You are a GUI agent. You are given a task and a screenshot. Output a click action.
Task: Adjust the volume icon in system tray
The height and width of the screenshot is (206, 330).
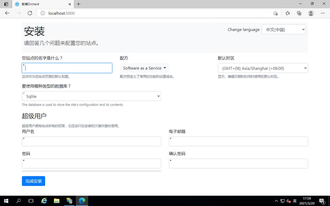(288, 201)
